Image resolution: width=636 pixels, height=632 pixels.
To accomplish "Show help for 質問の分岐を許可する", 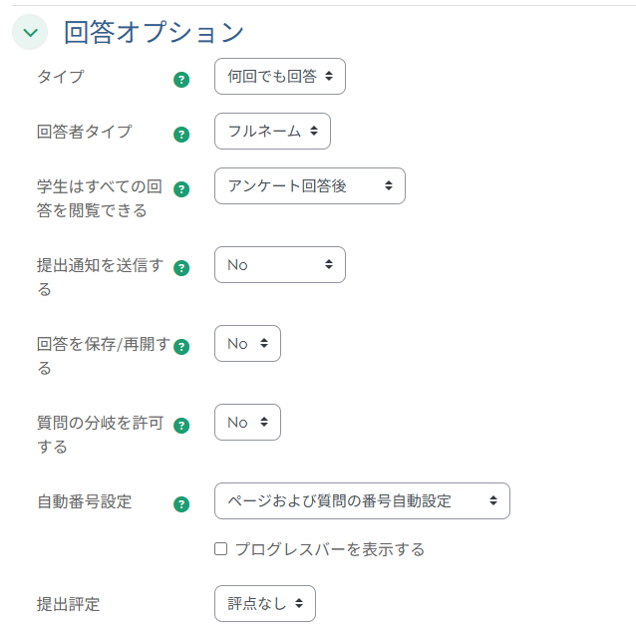I will pos(181,426).
